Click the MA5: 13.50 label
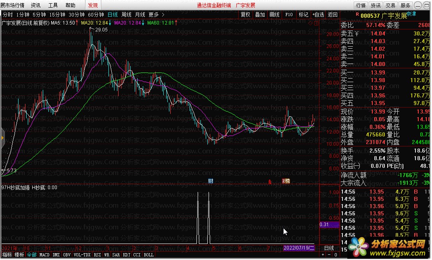The width and height of the screenshot is (432, 260). [63, 23]
